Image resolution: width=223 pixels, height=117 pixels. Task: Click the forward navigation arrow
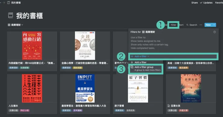(4, 2)
